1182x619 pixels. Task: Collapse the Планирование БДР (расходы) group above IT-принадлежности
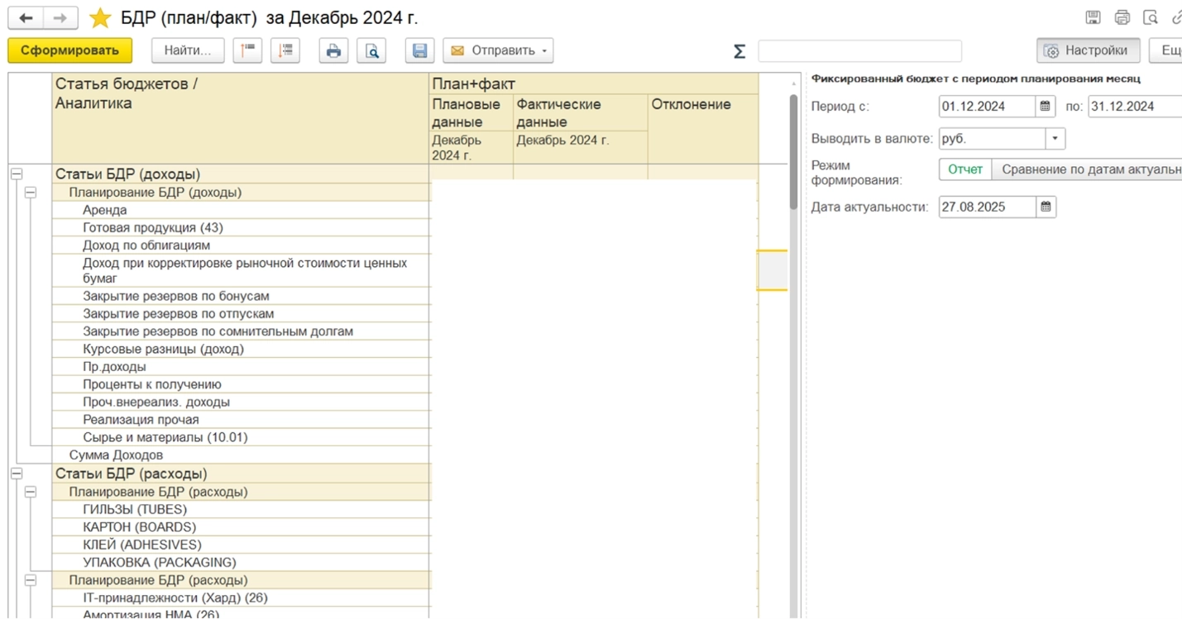(31, 580)
